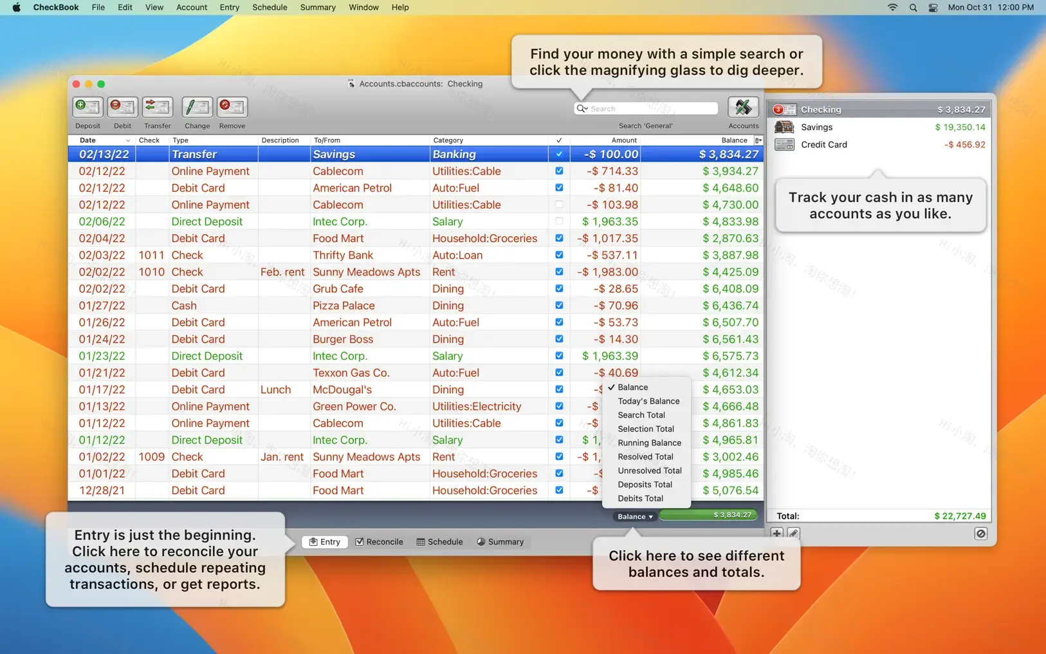Image resolution: width=1046 pixels, height=654 pixels.
Task: Click the green balance progress bar
Action: point(708,515)
